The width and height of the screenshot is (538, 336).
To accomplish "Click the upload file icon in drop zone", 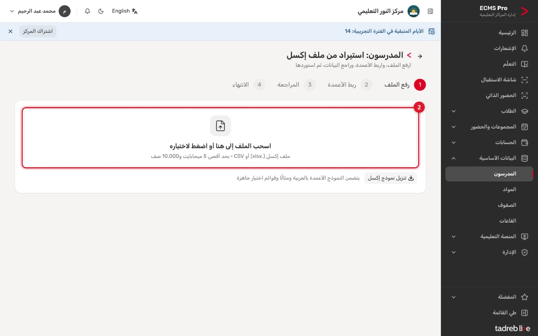I will [x=221, y=126].
